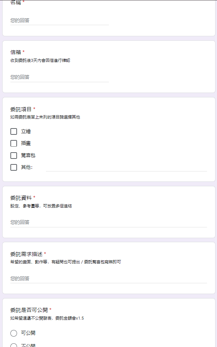217x347 pixels.
Task: Check the 立繪 checkbox
Action: point(14,131)
